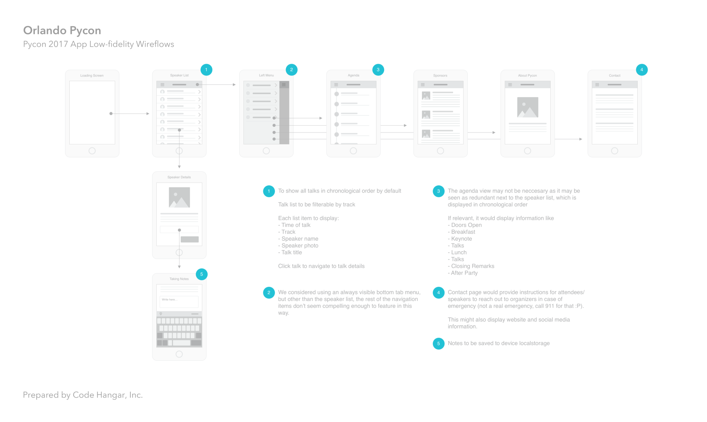This screenshot has width=707, height=422.
Task: Click the hamburger menu icon on Speaker List
Action: 162,84
